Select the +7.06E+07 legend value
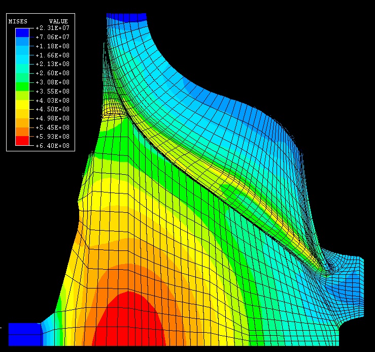Screen dimensions: 375x352 [x=52, y=37]
